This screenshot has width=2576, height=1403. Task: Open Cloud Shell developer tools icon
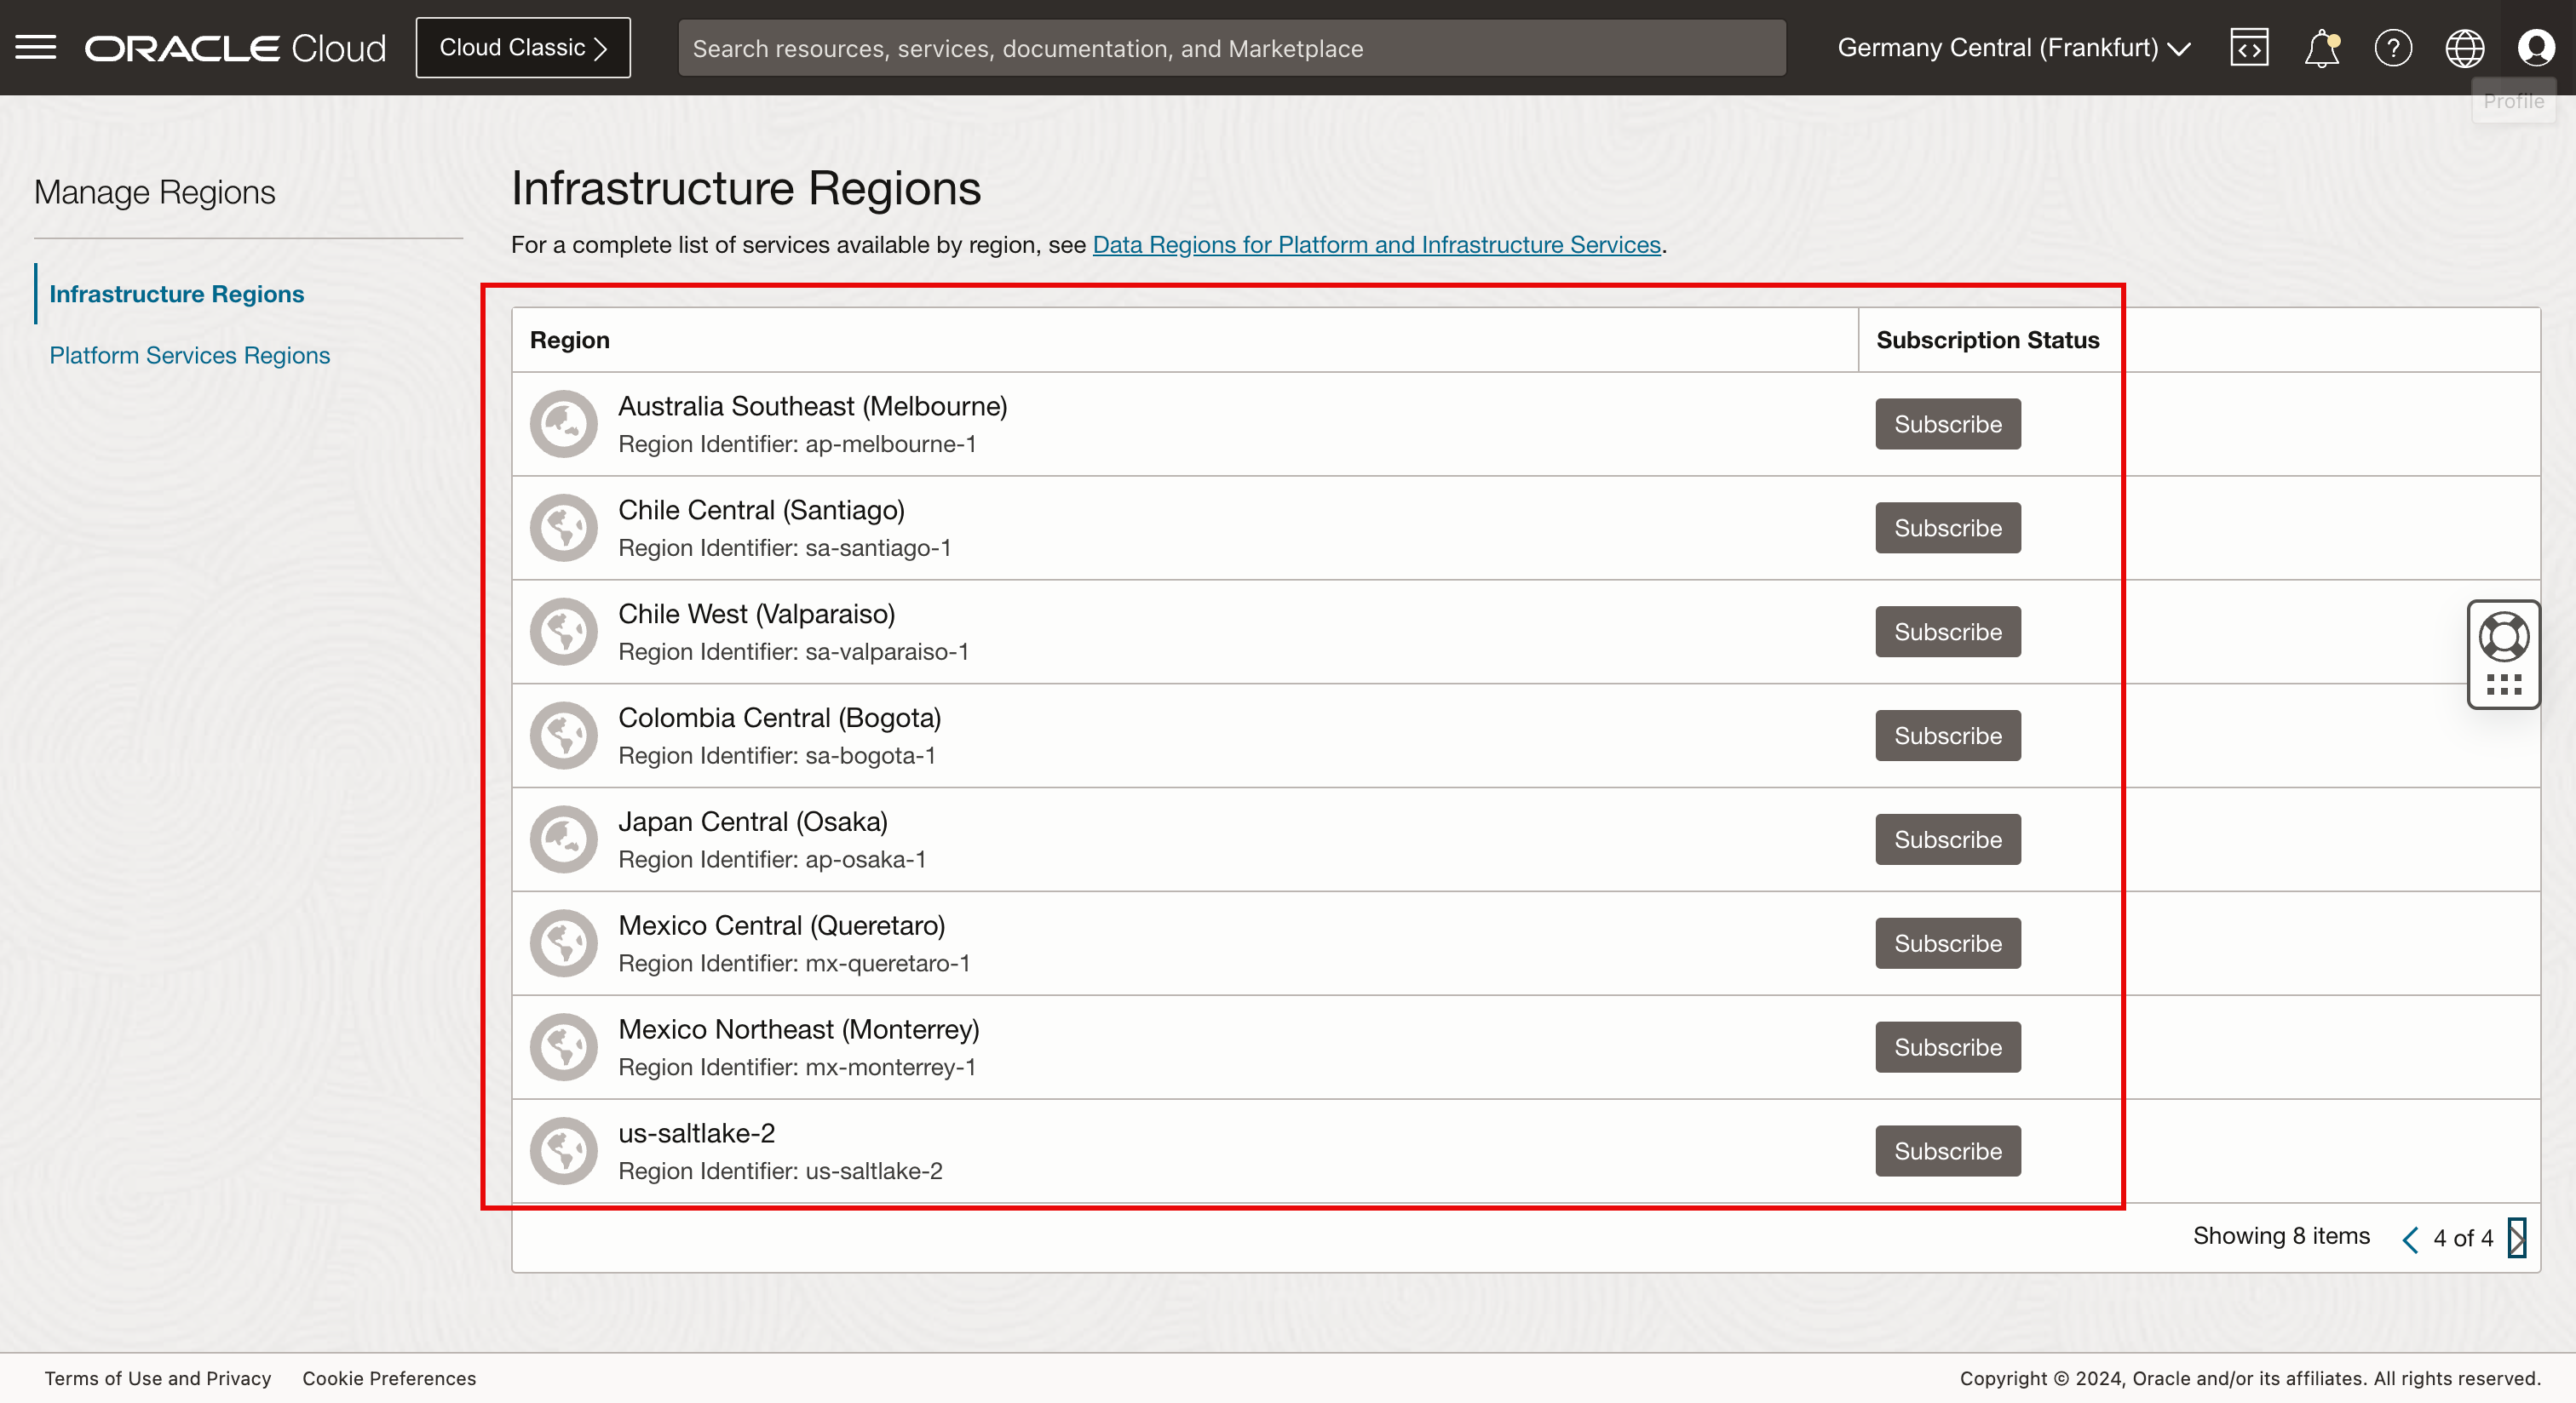[2248, 47]
